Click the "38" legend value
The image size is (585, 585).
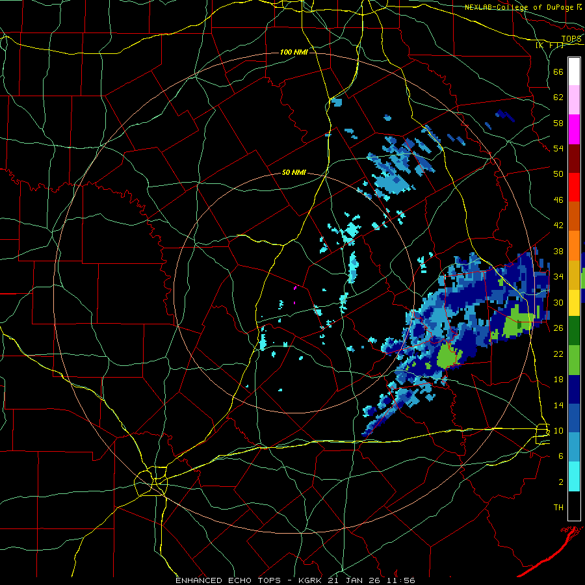558,251
